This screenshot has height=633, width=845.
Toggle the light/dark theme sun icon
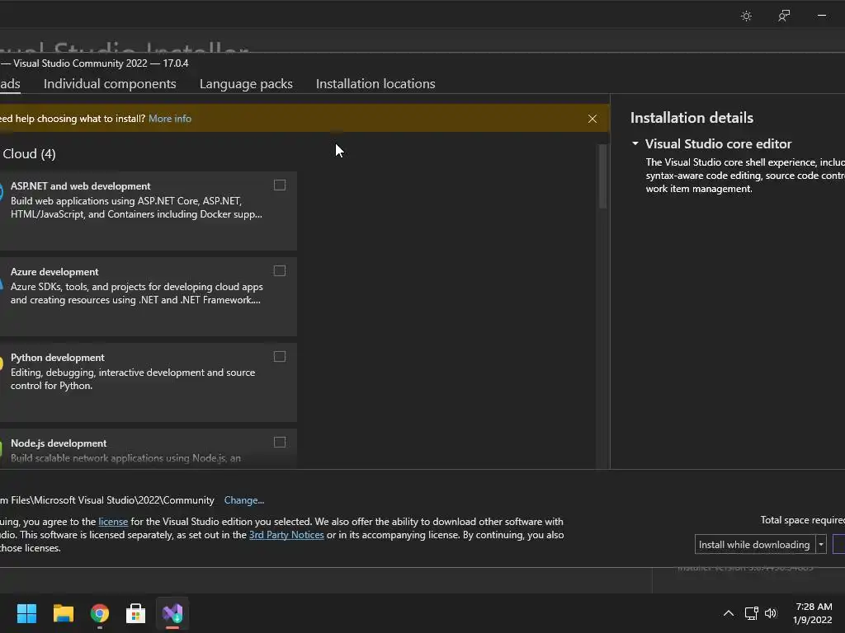coord(746,16)
